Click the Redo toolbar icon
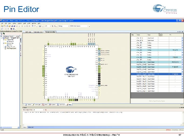This screenshot has width=184, height=138. (x=35, y=26)
